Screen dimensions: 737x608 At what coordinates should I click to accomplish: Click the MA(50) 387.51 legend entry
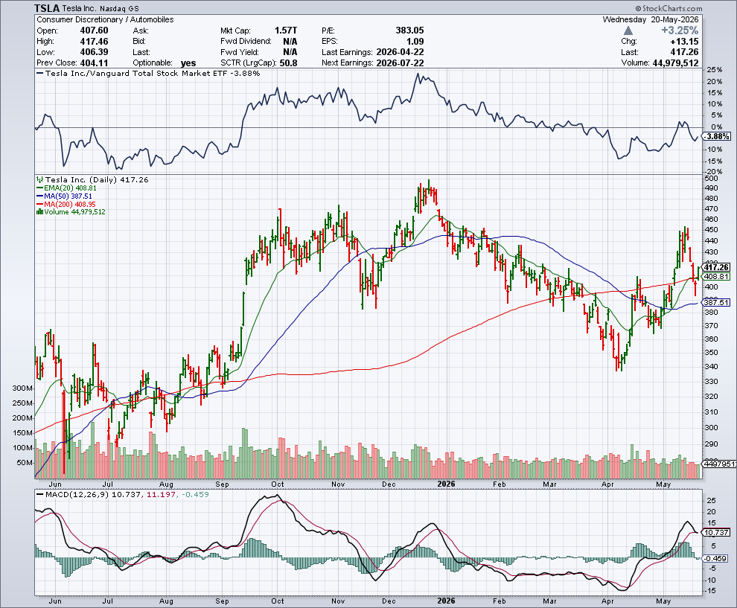[65, 196]
